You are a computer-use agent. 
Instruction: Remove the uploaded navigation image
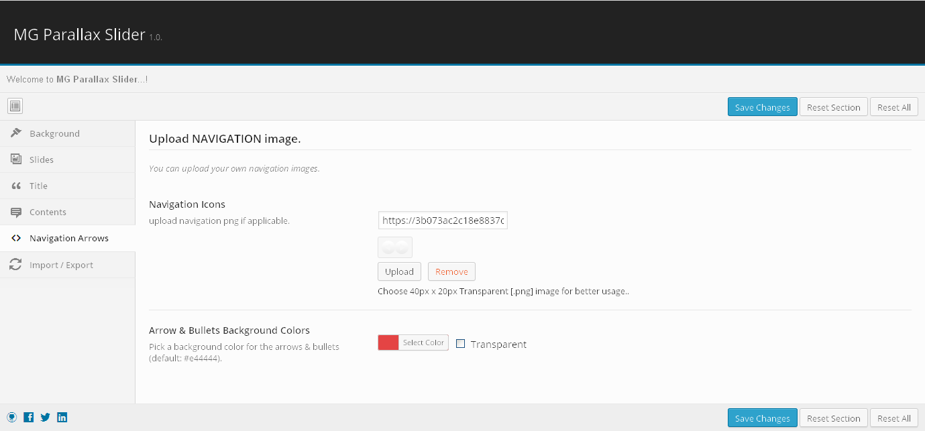[x=451, y=271]
